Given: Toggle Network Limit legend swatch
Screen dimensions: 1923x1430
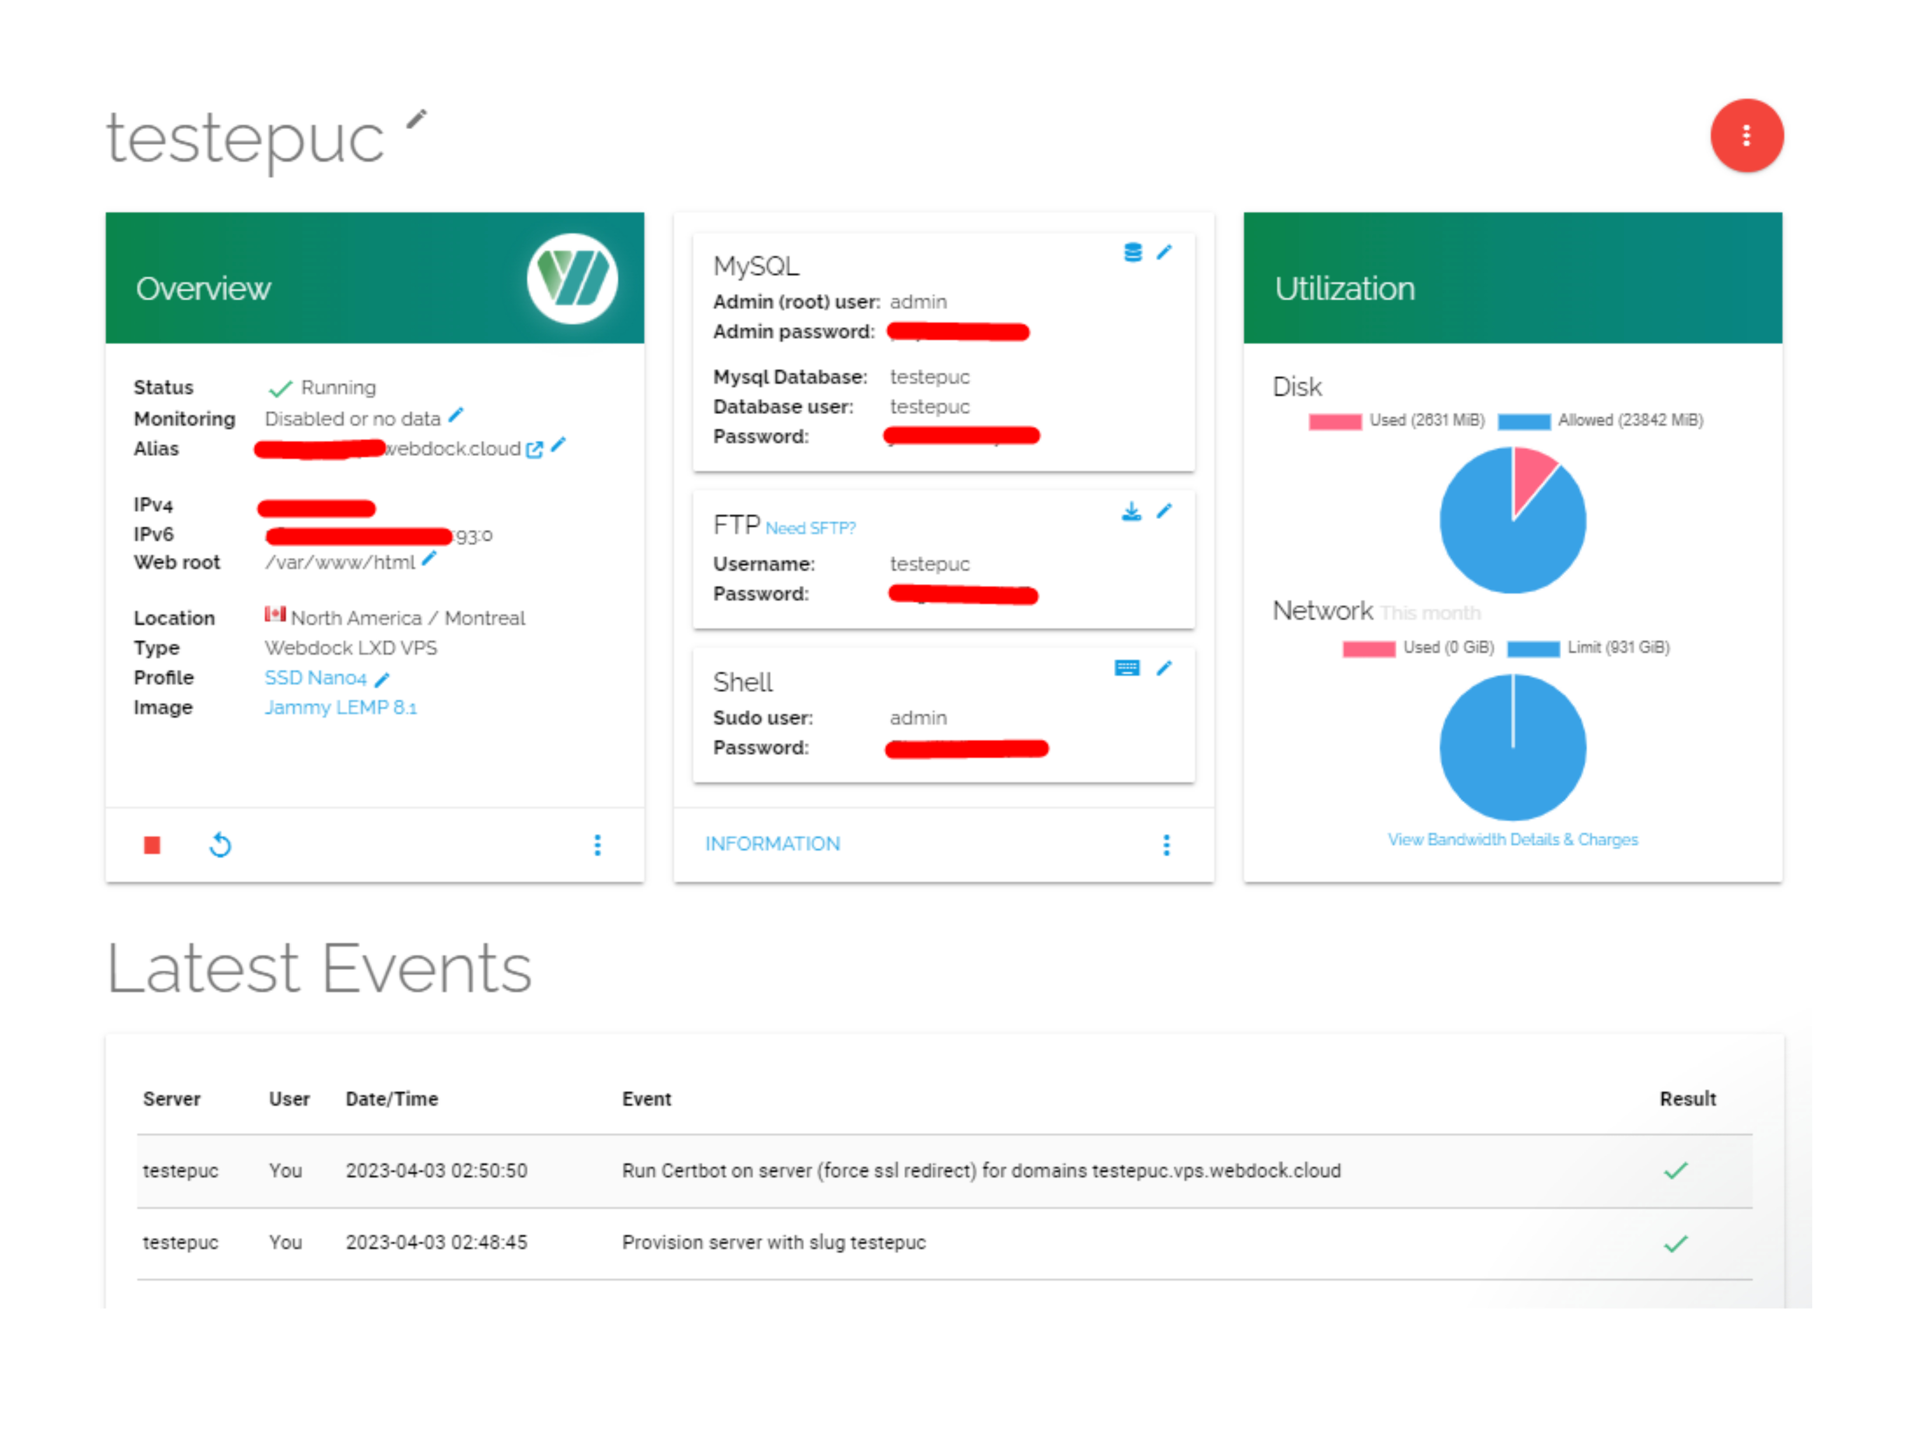Looking at the screenshot, I should (1532, 649).
